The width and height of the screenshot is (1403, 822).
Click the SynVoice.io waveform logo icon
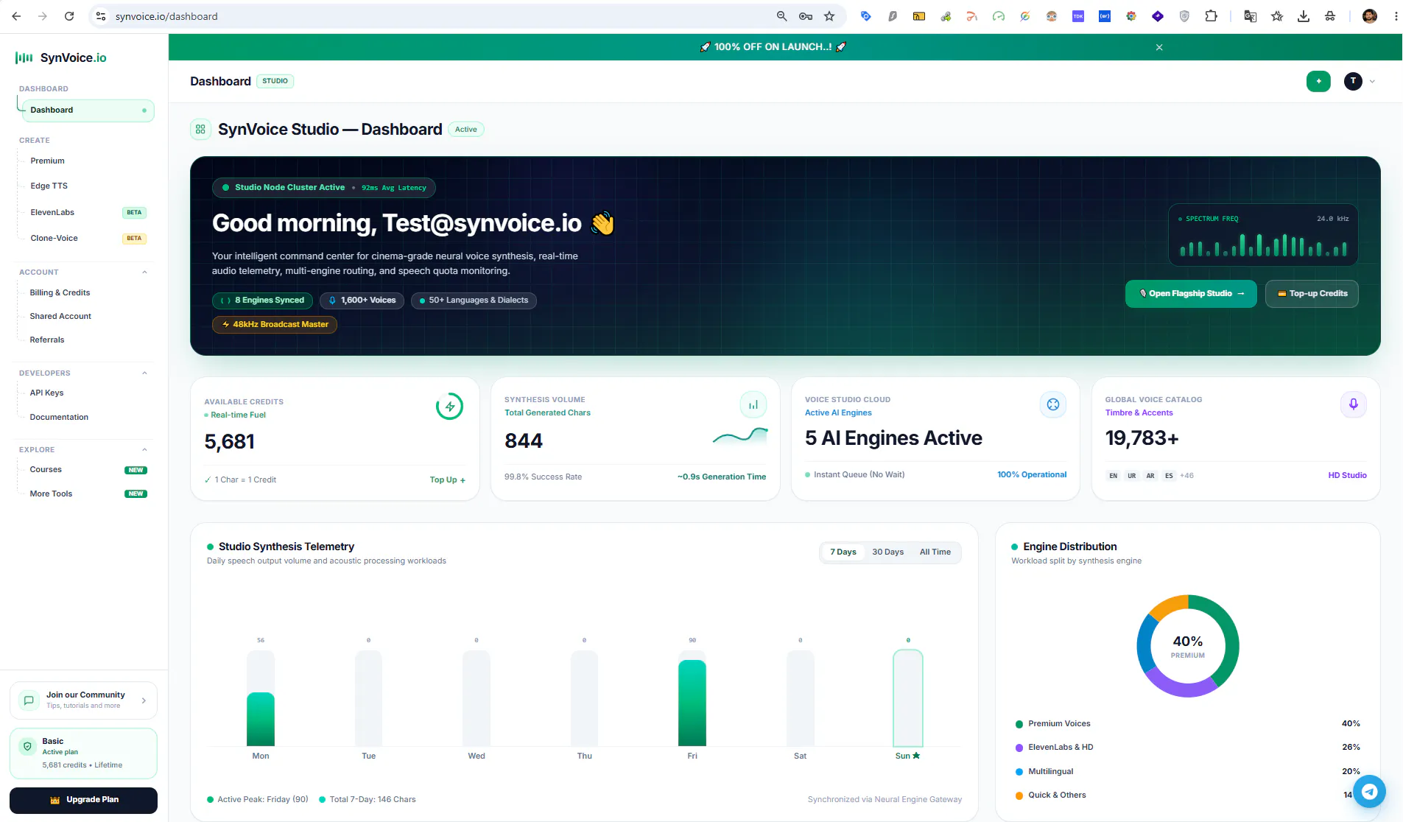24,57
